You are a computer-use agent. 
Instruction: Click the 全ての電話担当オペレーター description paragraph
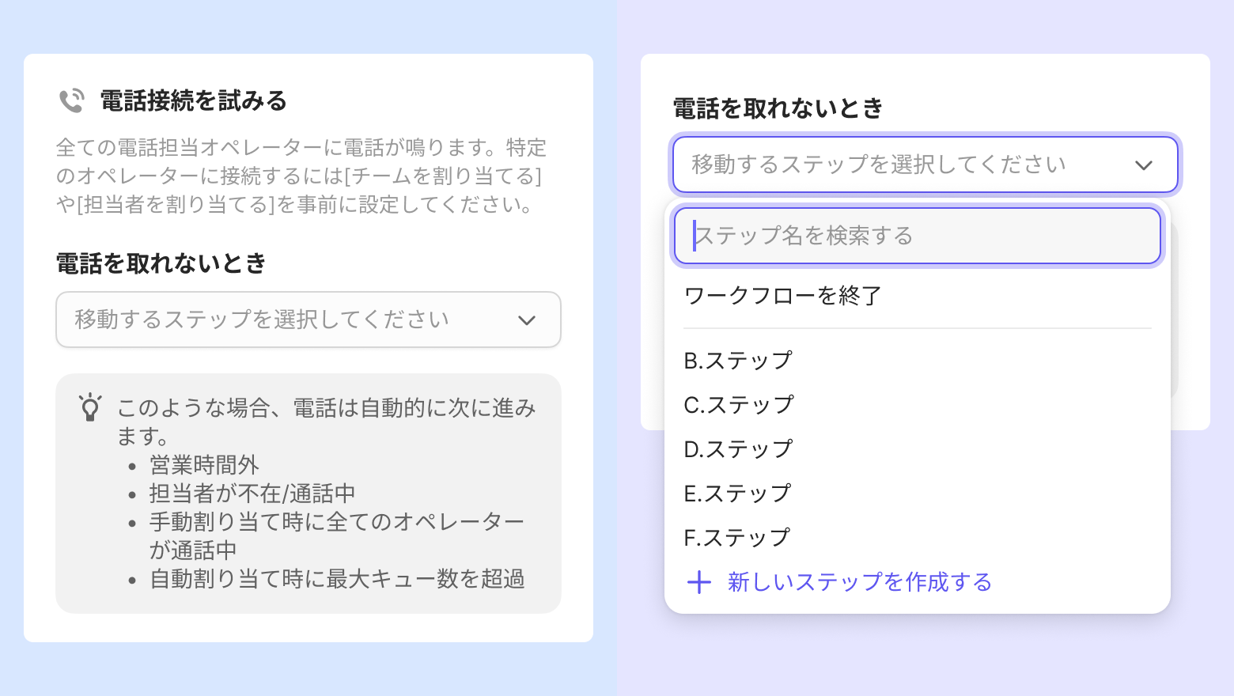[301, 176]
